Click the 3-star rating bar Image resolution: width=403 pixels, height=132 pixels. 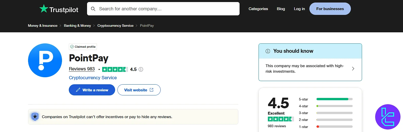(x=334, y=113)
